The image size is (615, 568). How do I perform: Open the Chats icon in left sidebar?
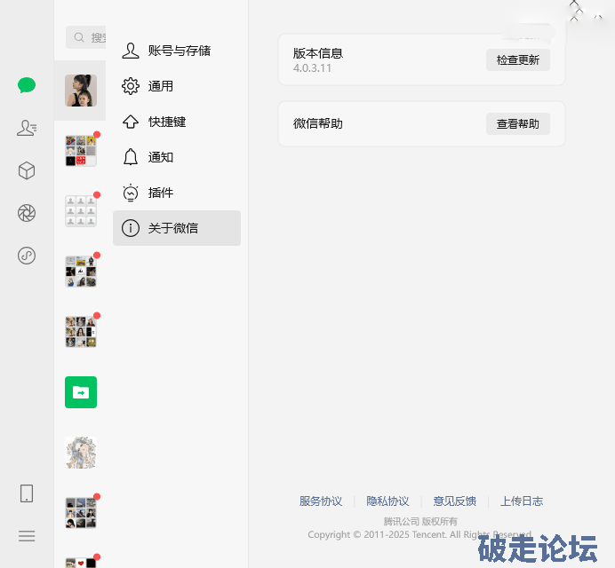[27, 85]
